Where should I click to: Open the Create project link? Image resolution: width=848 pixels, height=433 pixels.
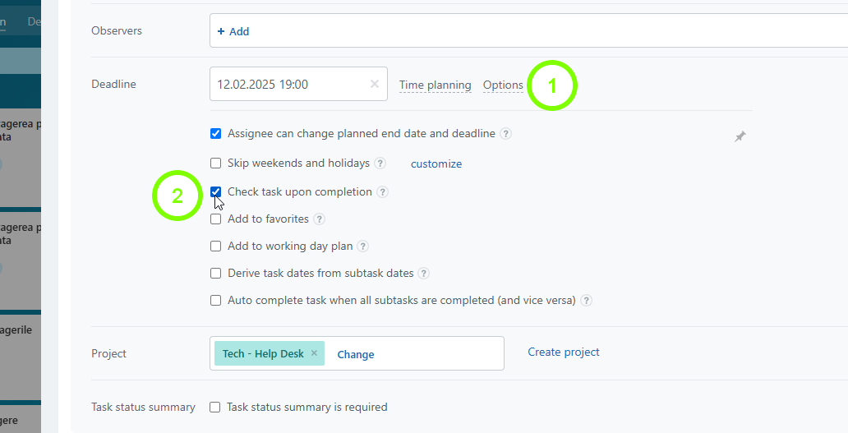click(564, 352)
